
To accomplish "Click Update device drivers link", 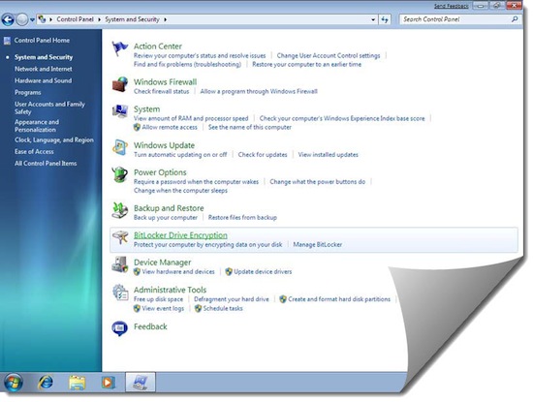I will (x=263, y=272).
